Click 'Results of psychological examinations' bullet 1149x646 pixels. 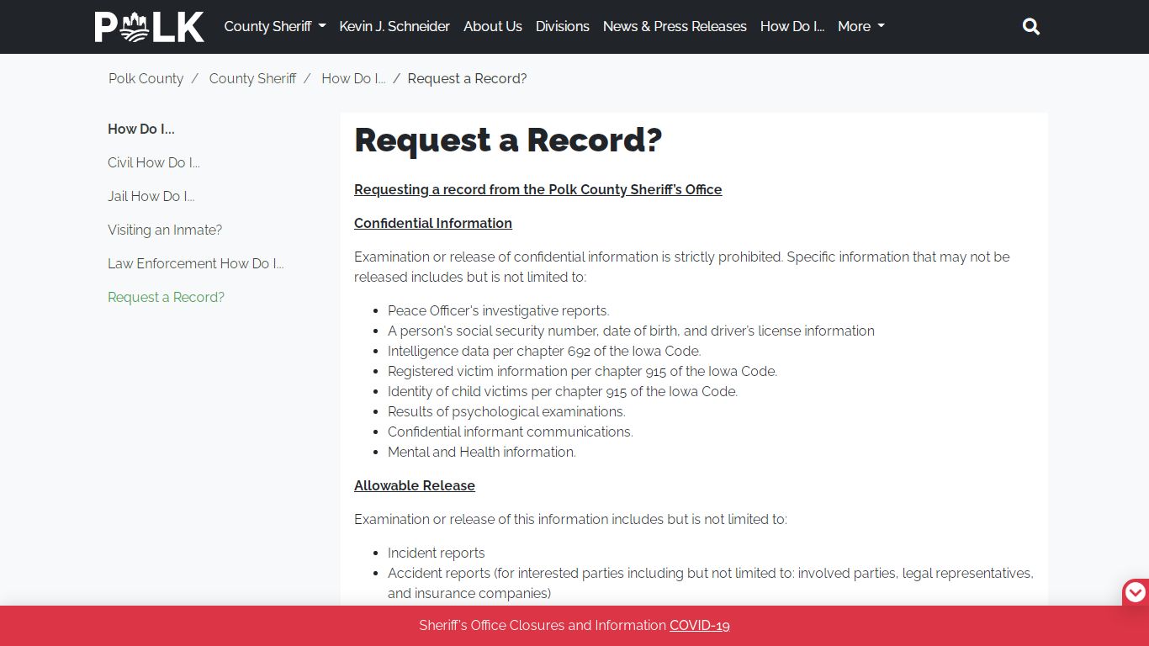click(x=506, y=411)
